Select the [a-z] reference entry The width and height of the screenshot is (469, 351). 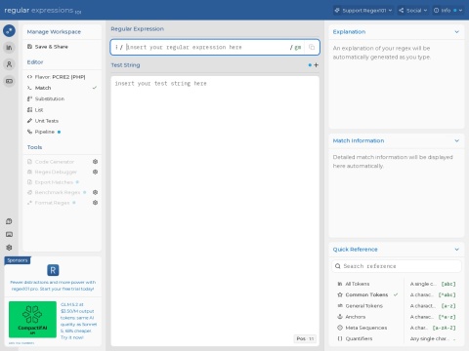[433, 306]
